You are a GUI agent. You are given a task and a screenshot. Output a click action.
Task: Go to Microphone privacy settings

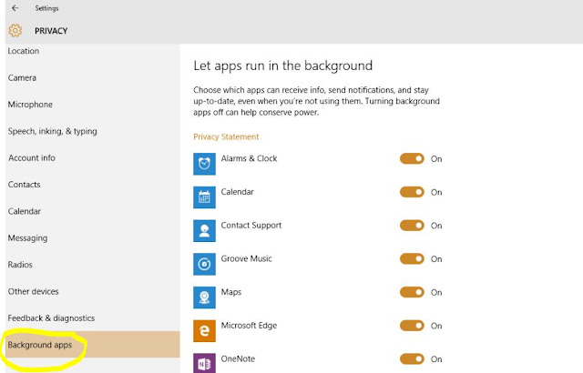pos(92,105)
